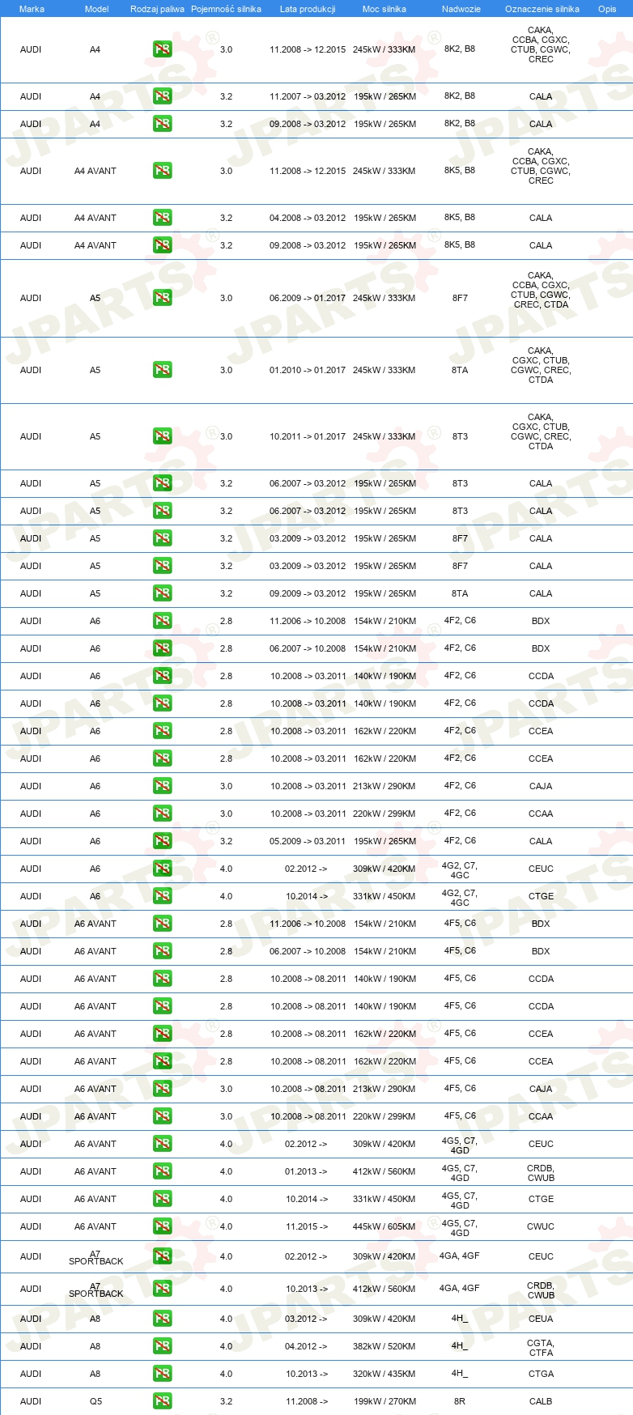Click the Rodzaj paliwa column header

coord(157,9)
